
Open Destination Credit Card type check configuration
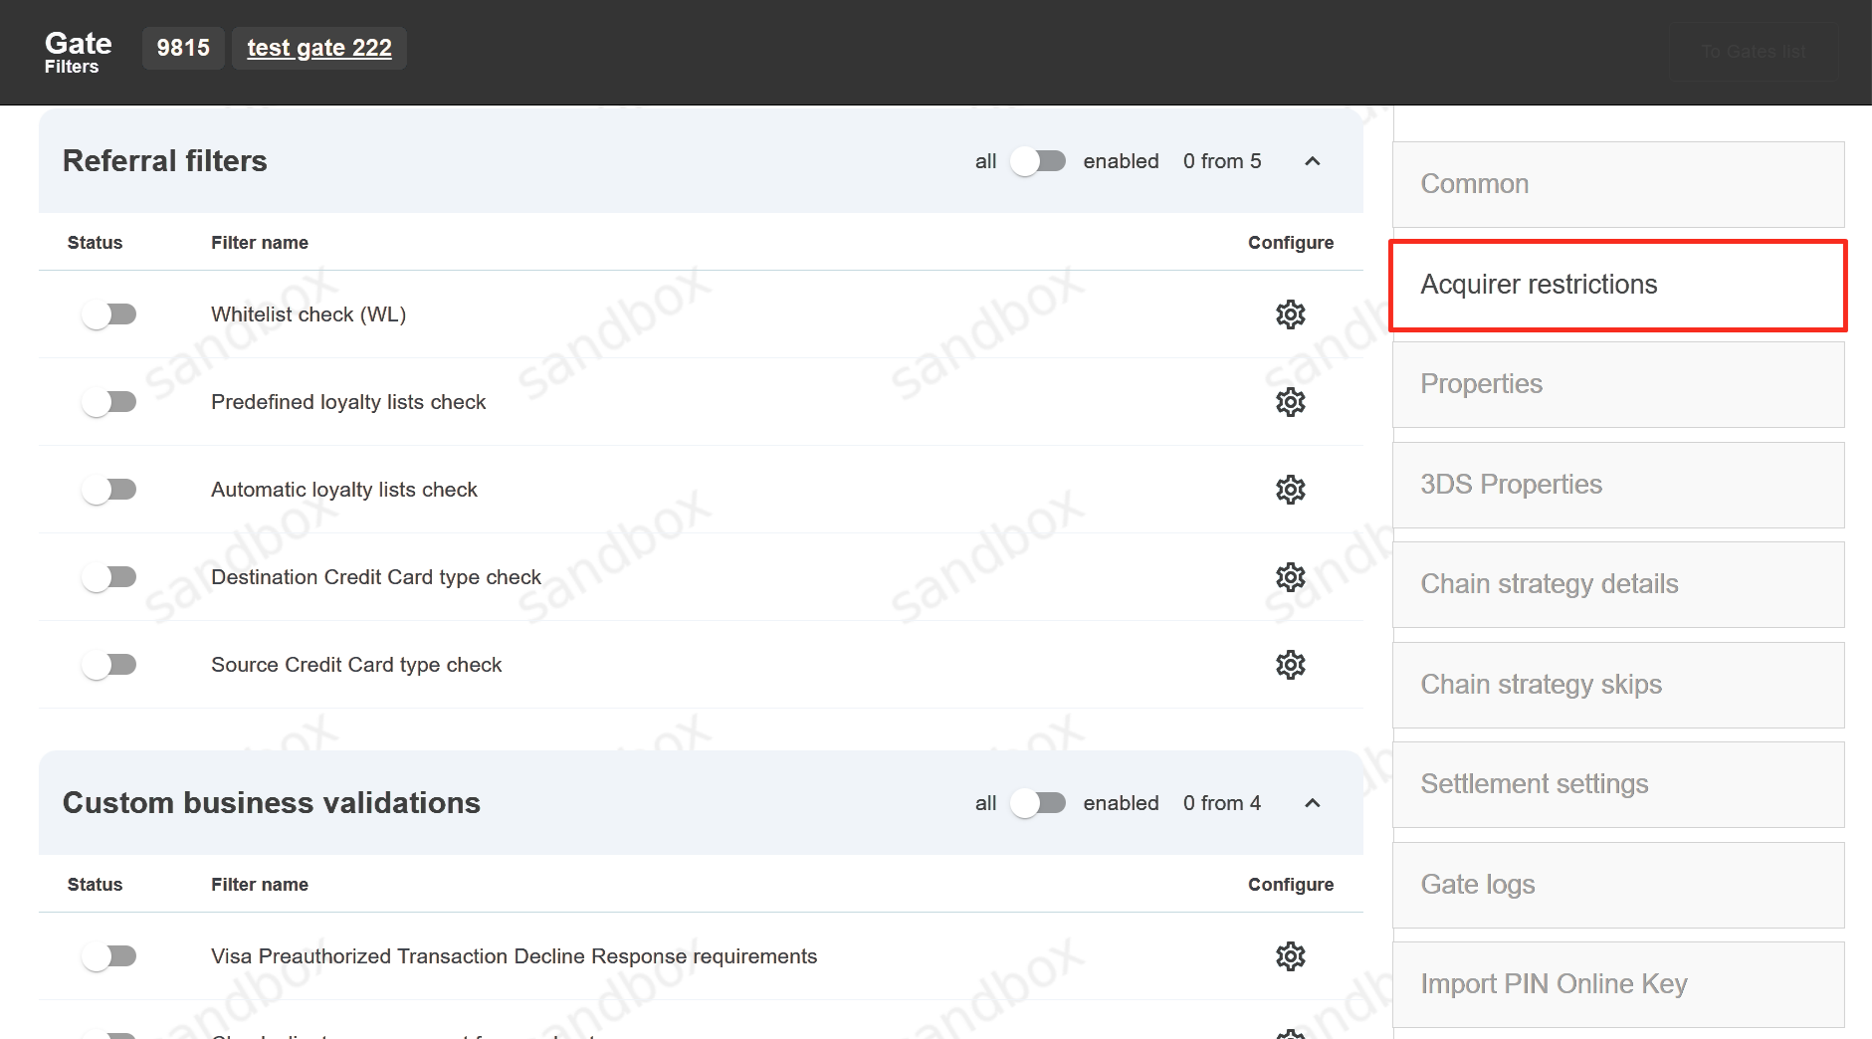pos(1290,577)
